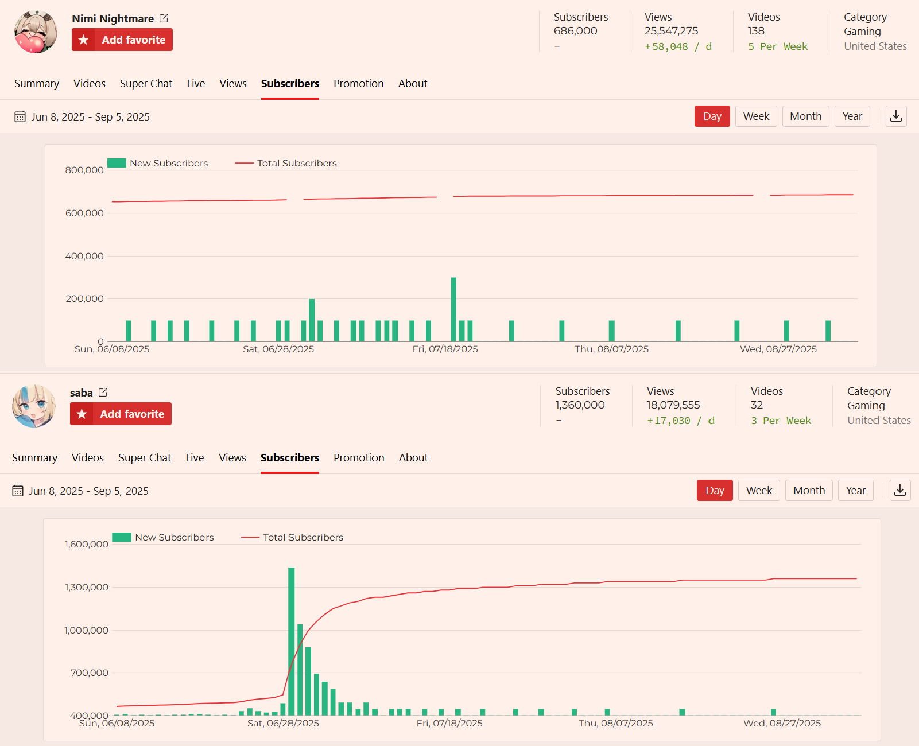Toggle Total Subscribers legend in saba chart
919x746 pixels.
(292, 537)
